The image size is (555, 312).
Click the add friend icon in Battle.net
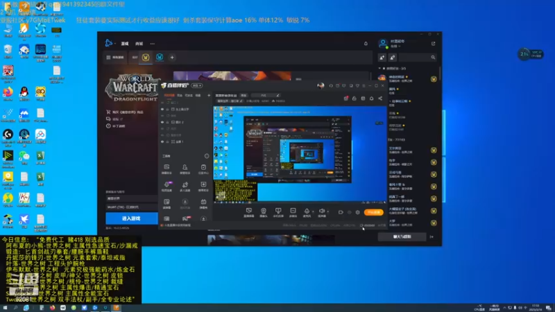[x=382, y=58]
